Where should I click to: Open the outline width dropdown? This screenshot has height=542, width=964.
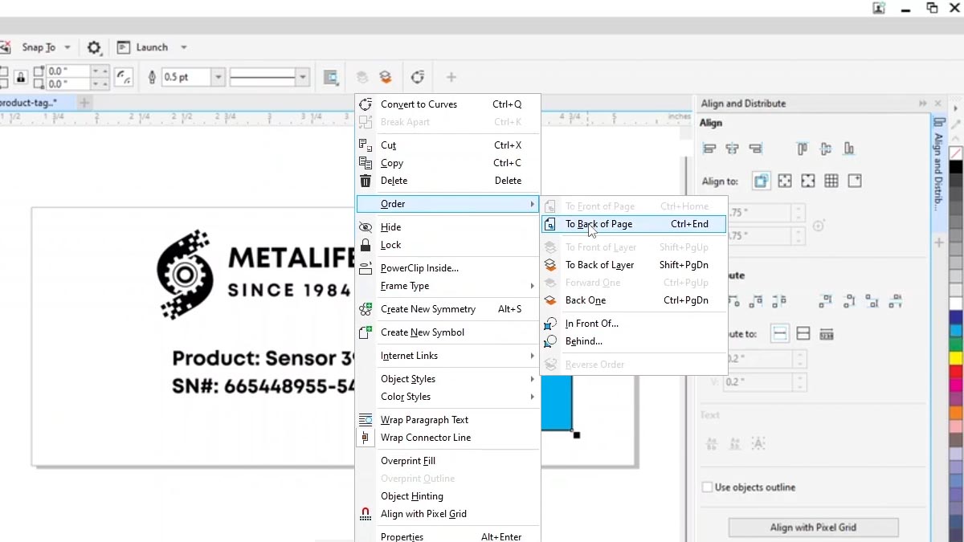pos(219,76)
